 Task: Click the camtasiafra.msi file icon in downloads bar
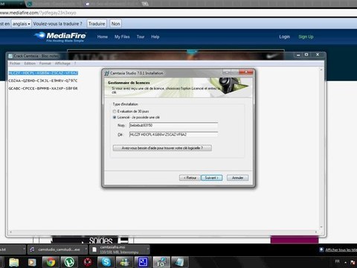point(94,249)
